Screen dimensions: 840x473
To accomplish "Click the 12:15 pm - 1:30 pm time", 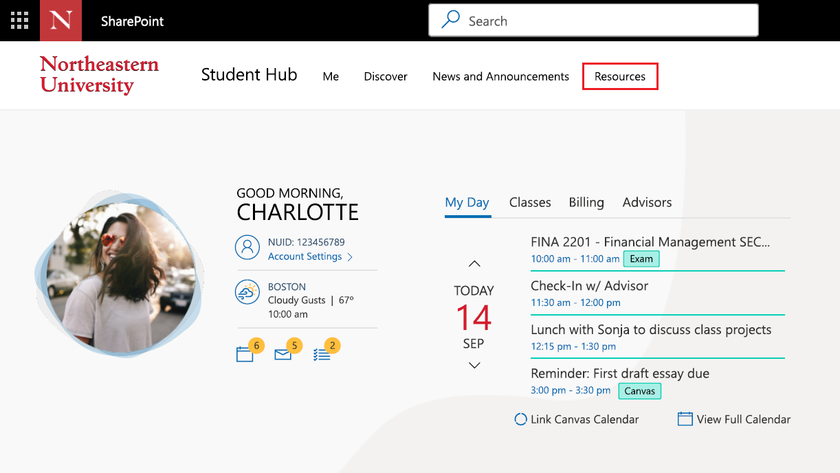I will pyautogui.click(x=573, y=346).
